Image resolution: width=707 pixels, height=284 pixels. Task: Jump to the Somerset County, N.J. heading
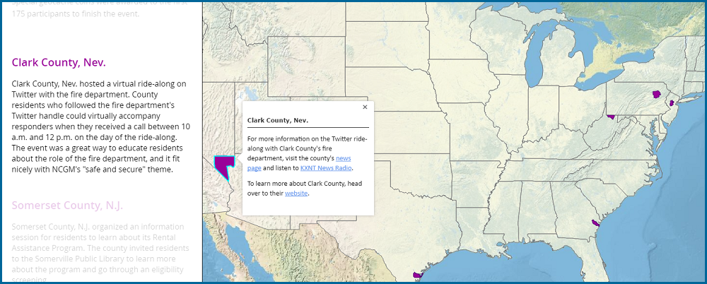[67, 206]
